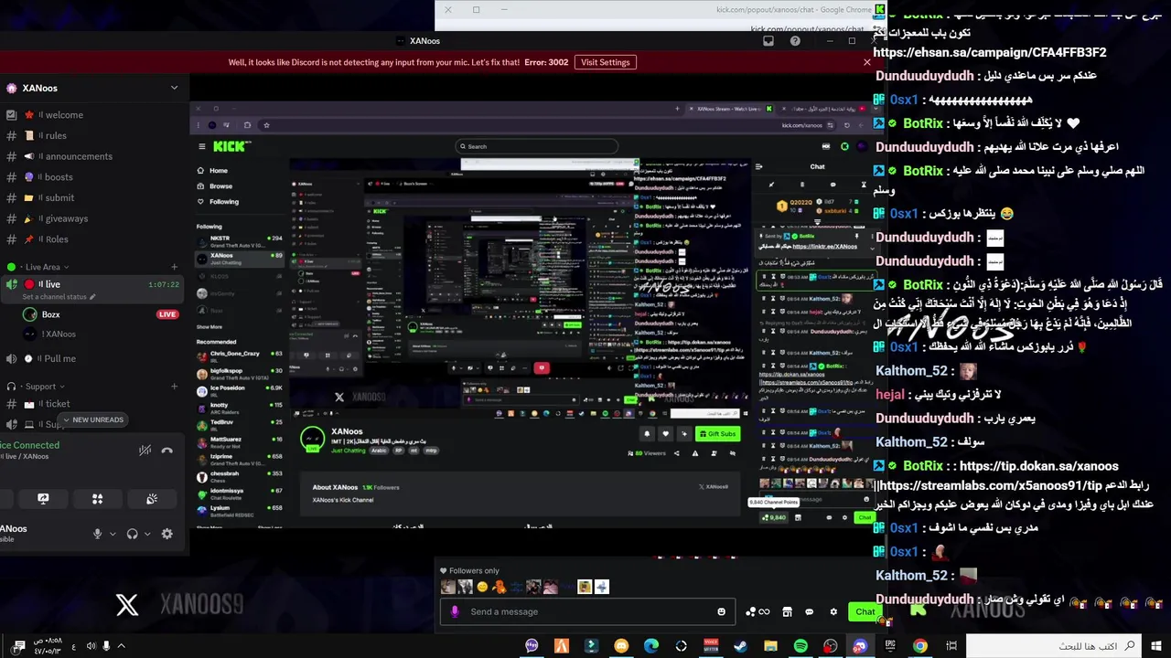Jump to NEW UNREADS in channel list
1171x658 pixels.
[x=92, y=419]
